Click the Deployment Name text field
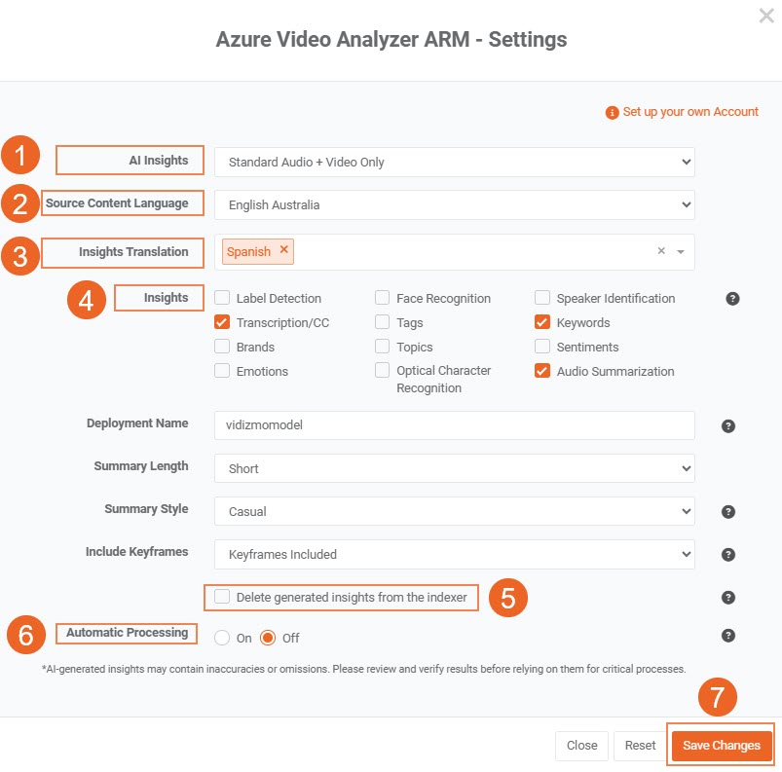Screen dimensions: 782x772 point(454,425)
